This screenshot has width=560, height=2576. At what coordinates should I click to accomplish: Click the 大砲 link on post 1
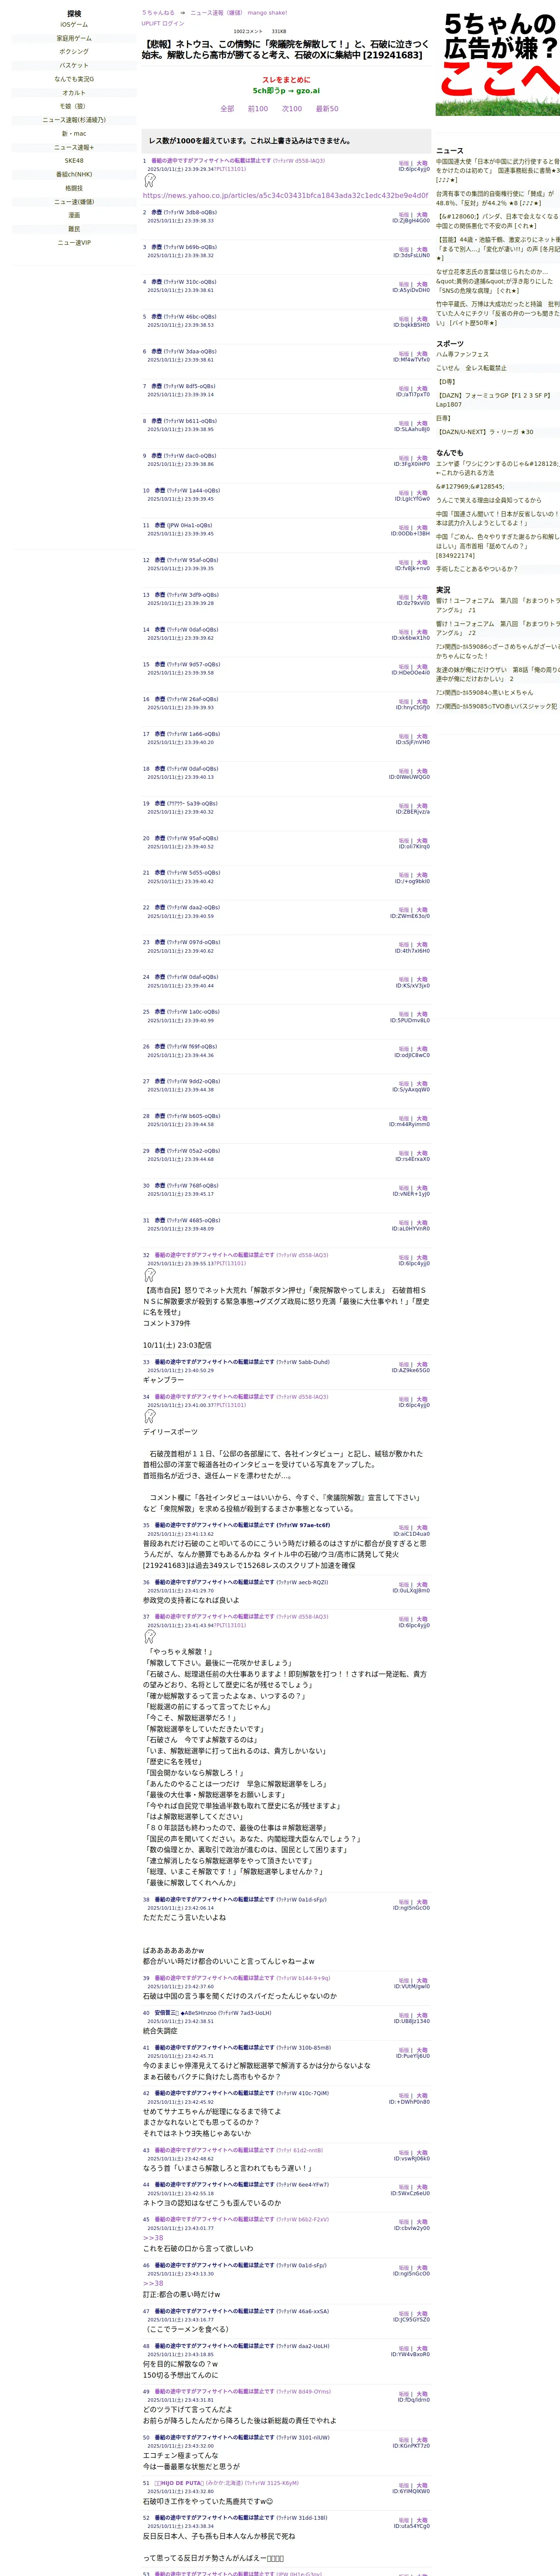[422, 163]
